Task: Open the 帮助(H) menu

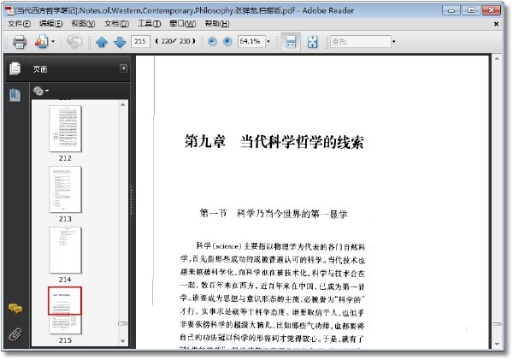Action: coord(217,24)
